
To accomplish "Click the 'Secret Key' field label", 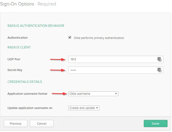I will click(15, 70).
